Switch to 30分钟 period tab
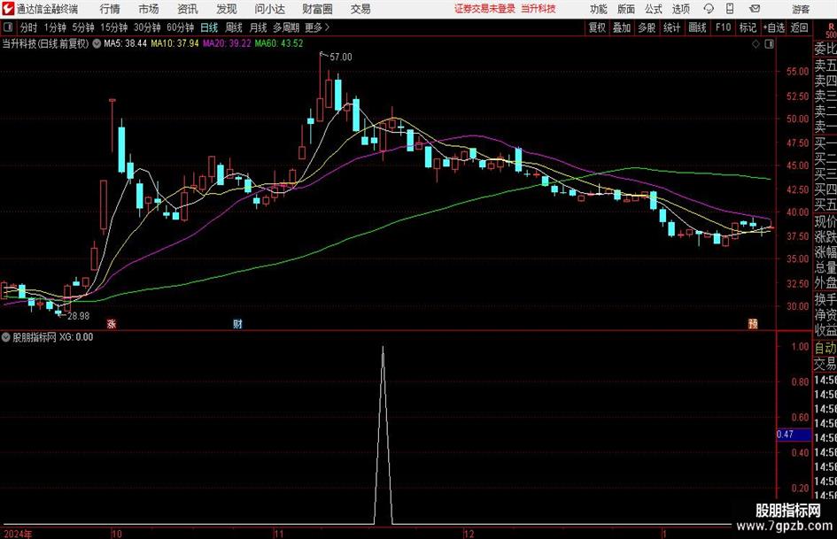Screen dimensions: 837x539 pyautogui.click(x=147, y=27)
